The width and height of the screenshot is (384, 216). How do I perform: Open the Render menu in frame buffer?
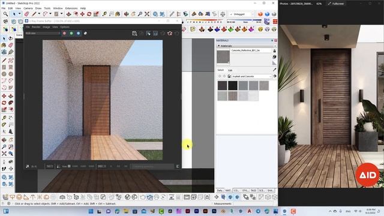pyautogui.click(x=36, y=27)
